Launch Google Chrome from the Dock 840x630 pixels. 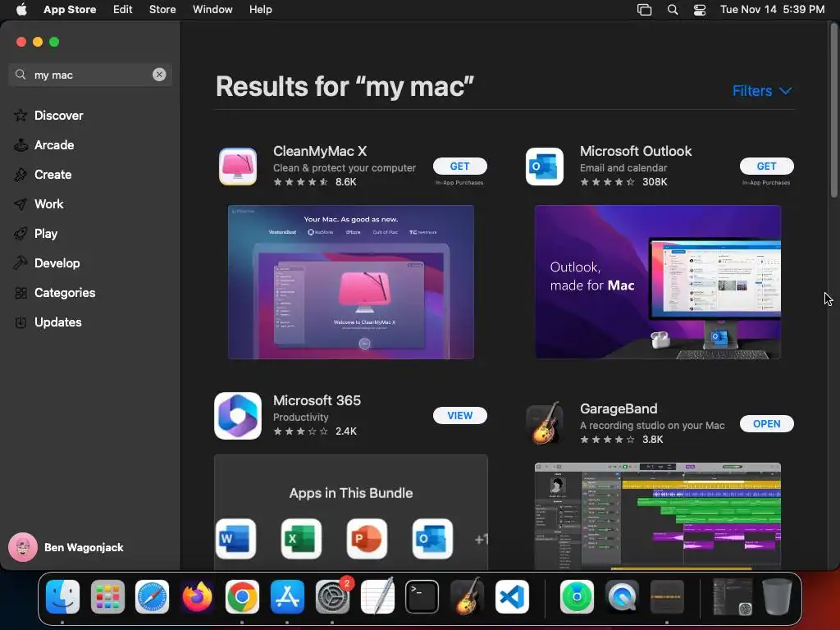click(242, 596)
